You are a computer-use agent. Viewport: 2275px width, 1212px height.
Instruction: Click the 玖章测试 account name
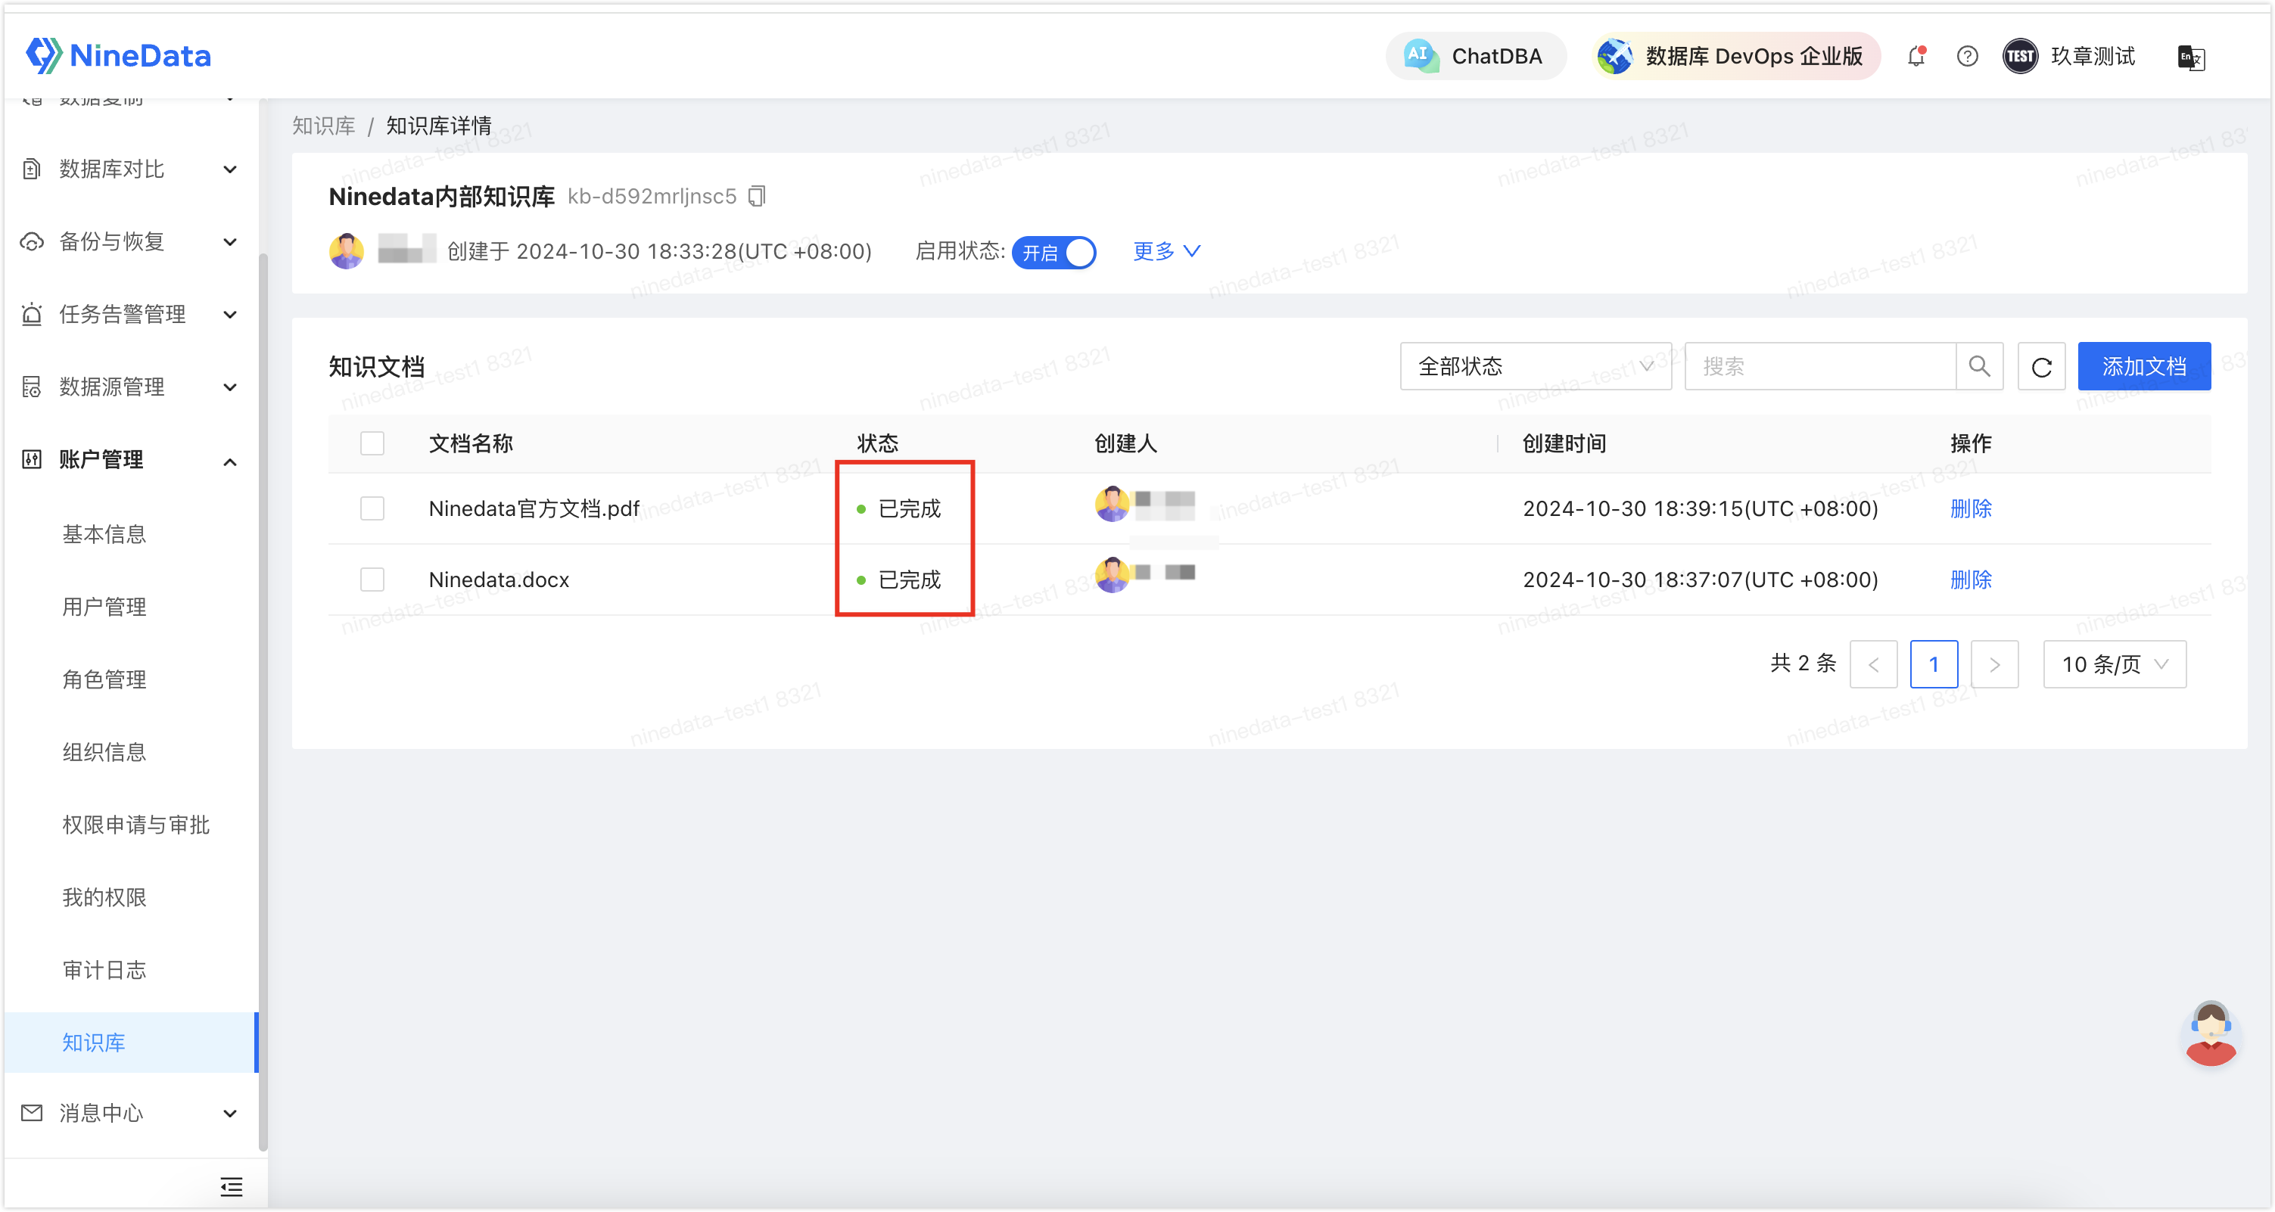2092,57
